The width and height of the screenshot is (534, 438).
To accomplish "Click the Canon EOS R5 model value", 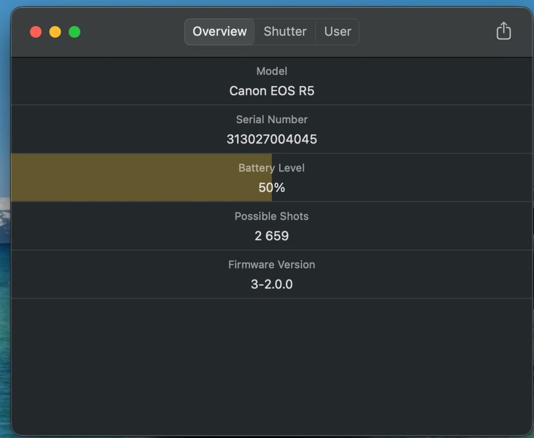I will pyautogui.click(x=272, y=91).
